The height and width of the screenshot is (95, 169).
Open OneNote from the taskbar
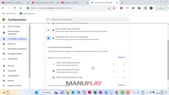pyautogui.click(x=100, y=92)
